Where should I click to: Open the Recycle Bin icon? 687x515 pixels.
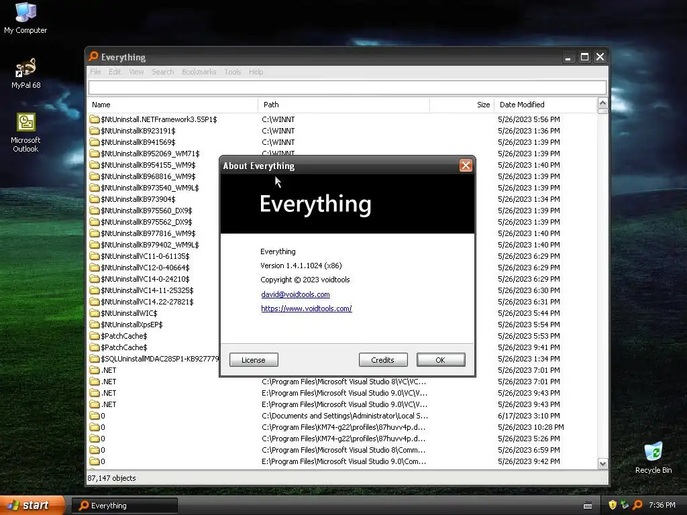pos(653,457)
